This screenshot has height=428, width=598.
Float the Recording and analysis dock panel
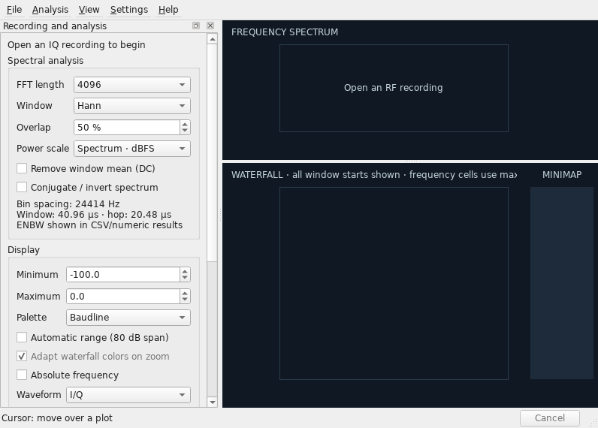[196, 26]
